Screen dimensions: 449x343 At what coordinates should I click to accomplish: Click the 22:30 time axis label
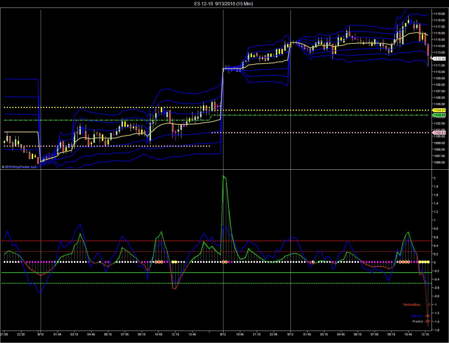[21, 335]
